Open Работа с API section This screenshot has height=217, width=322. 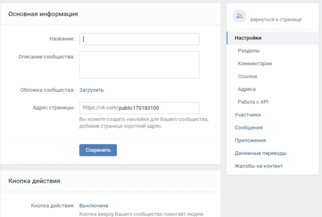coord(253,102)
